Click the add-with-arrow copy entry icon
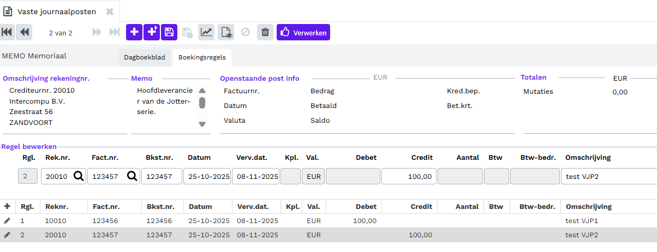Viewport: 657px width, 252px height. point(152,32)
